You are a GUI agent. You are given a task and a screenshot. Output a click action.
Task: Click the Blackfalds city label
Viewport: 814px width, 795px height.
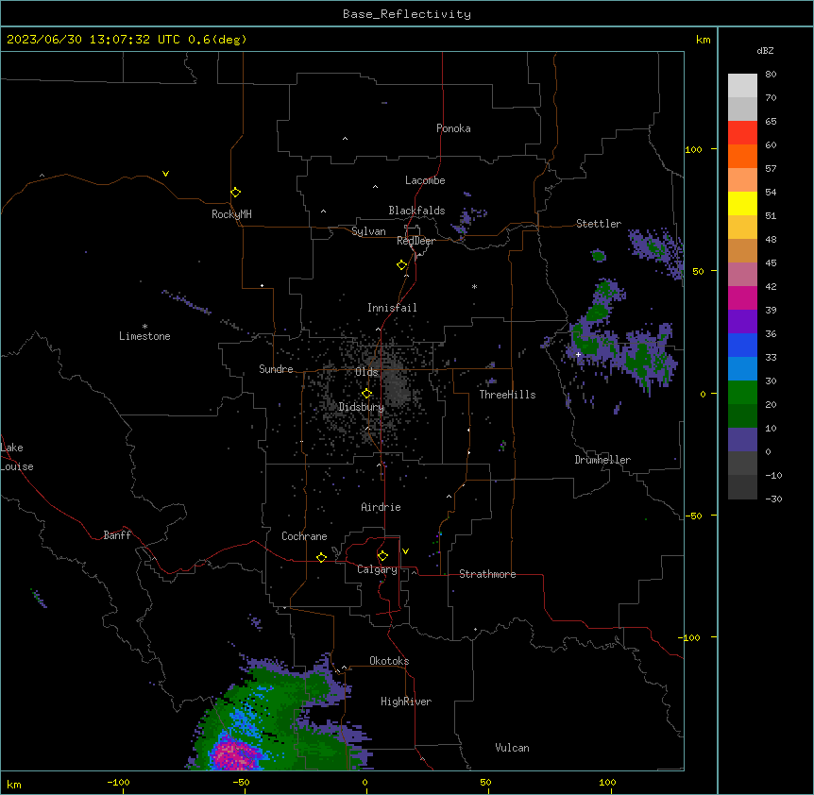[x=416, y=211]
